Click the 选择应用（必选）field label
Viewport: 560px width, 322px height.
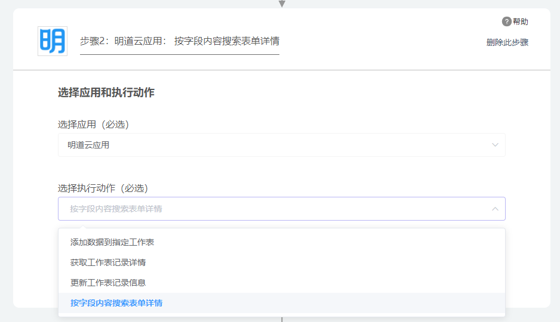point(94,125)
